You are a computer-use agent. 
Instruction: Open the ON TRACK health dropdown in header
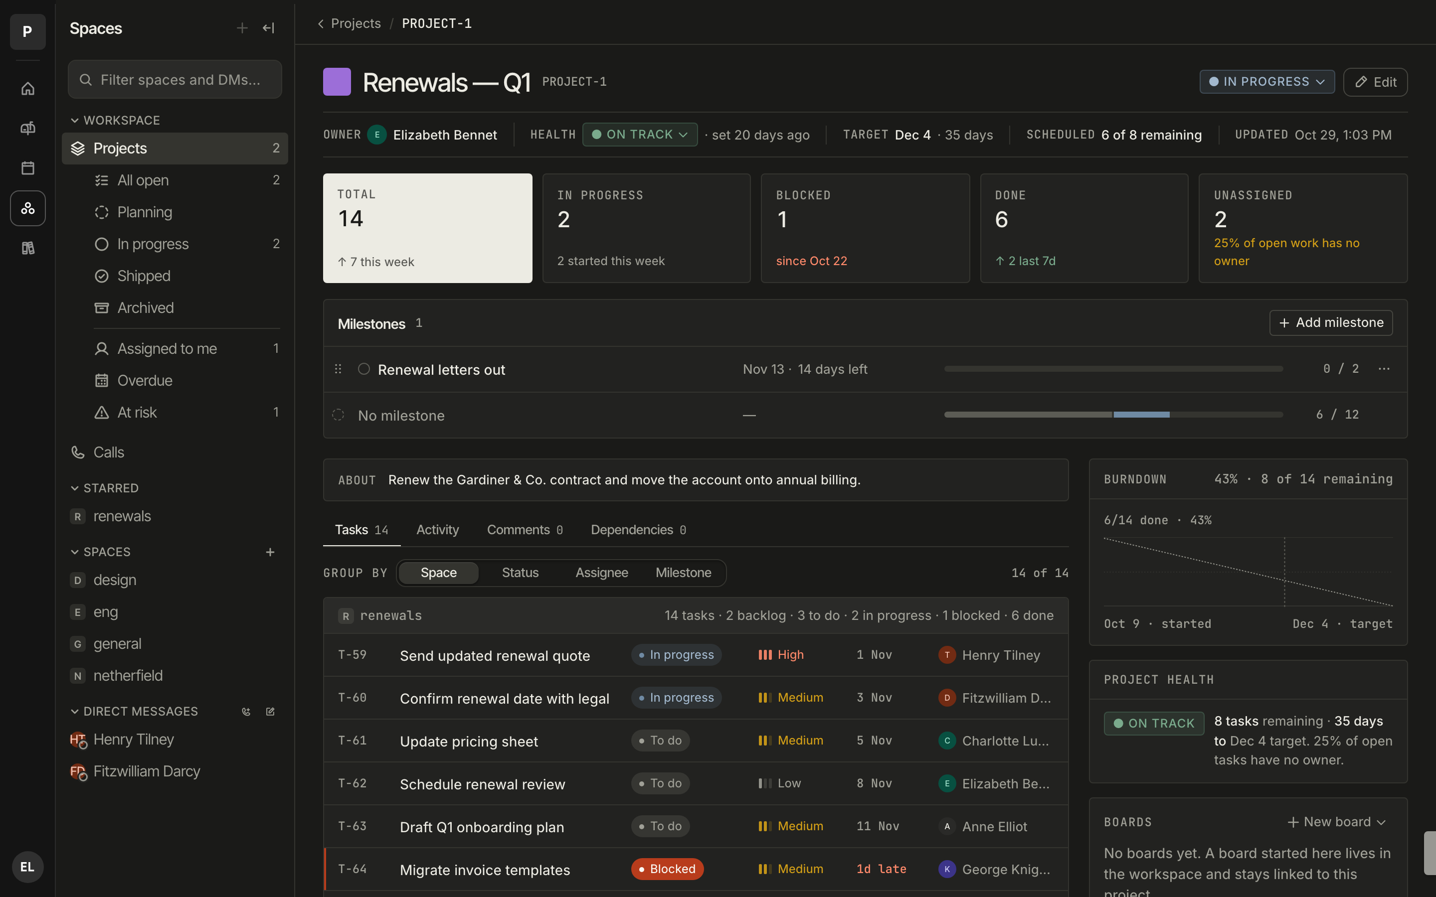[x=640, y=135]
